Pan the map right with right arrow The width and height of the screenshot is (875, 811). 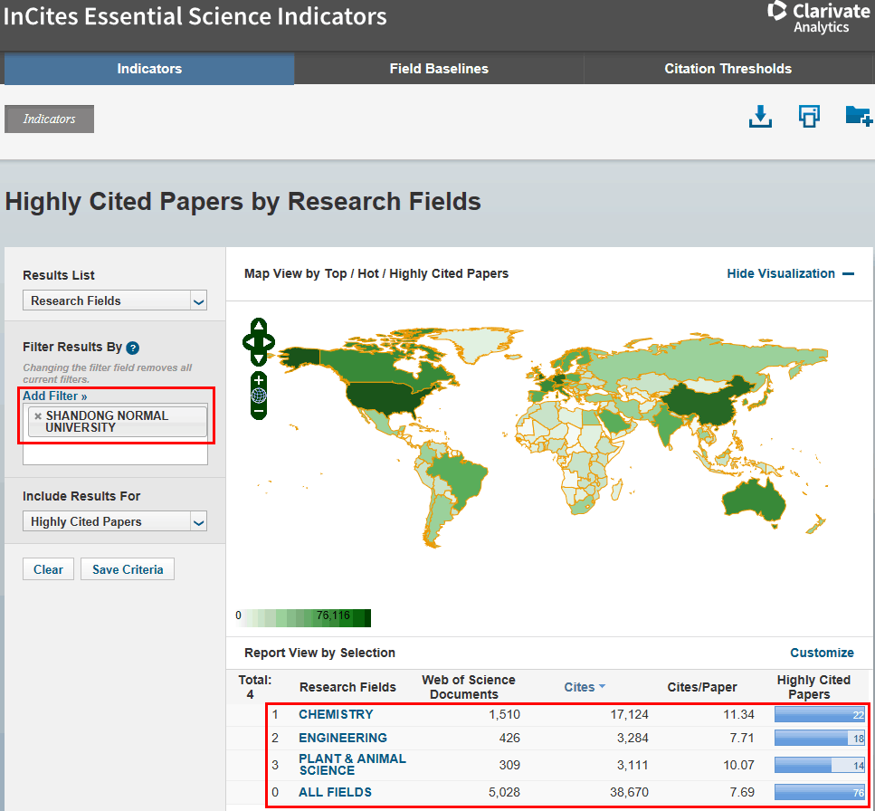[x=269, y=341]
